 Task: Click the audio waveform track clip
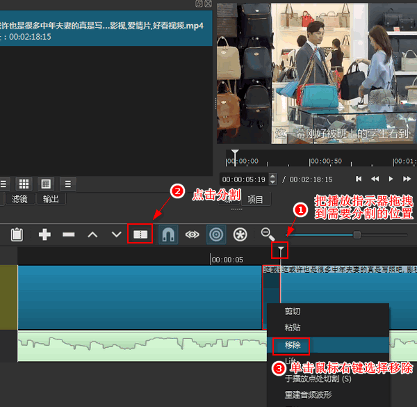142,346
